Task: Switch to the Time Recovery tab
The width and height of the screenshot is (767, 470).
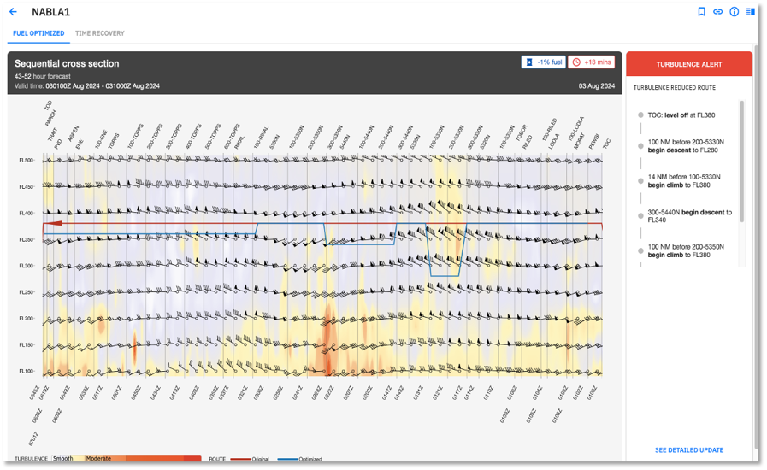Action: 99,33
